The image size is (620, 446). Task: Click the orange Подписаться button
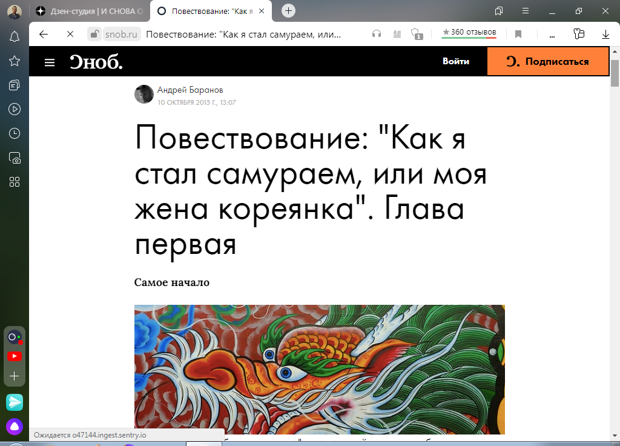click(547, 61)
